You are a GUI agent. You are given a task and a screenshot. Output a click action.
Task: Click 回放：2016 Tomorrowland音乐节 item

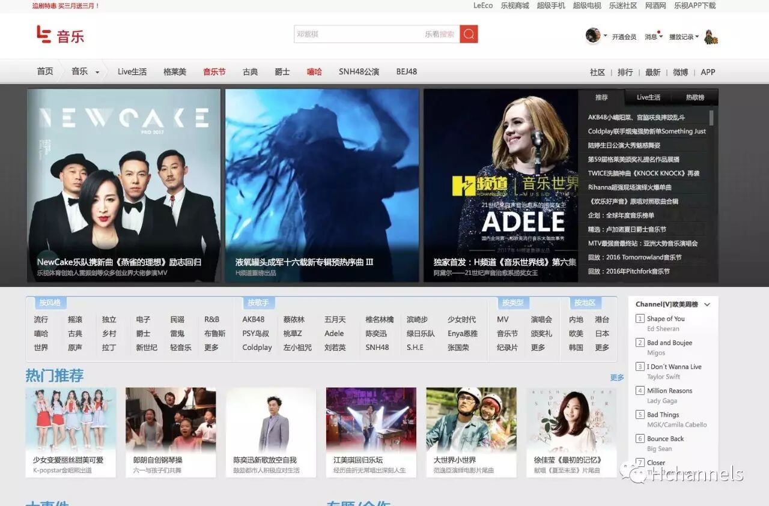click(x=634, y=258)
